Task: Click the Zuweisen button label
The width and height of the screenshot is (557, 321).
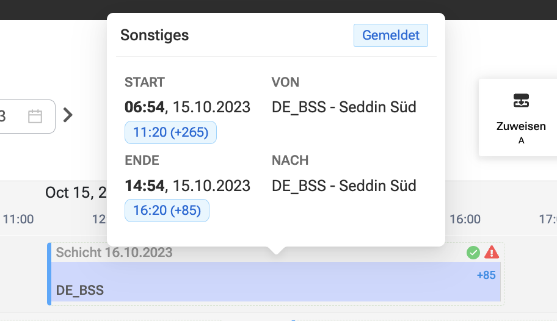Action: point(521,126)
